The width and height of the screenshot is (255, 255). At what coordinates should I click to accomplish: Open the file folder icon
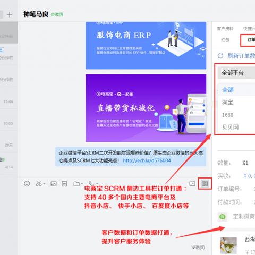coord(76,184)
